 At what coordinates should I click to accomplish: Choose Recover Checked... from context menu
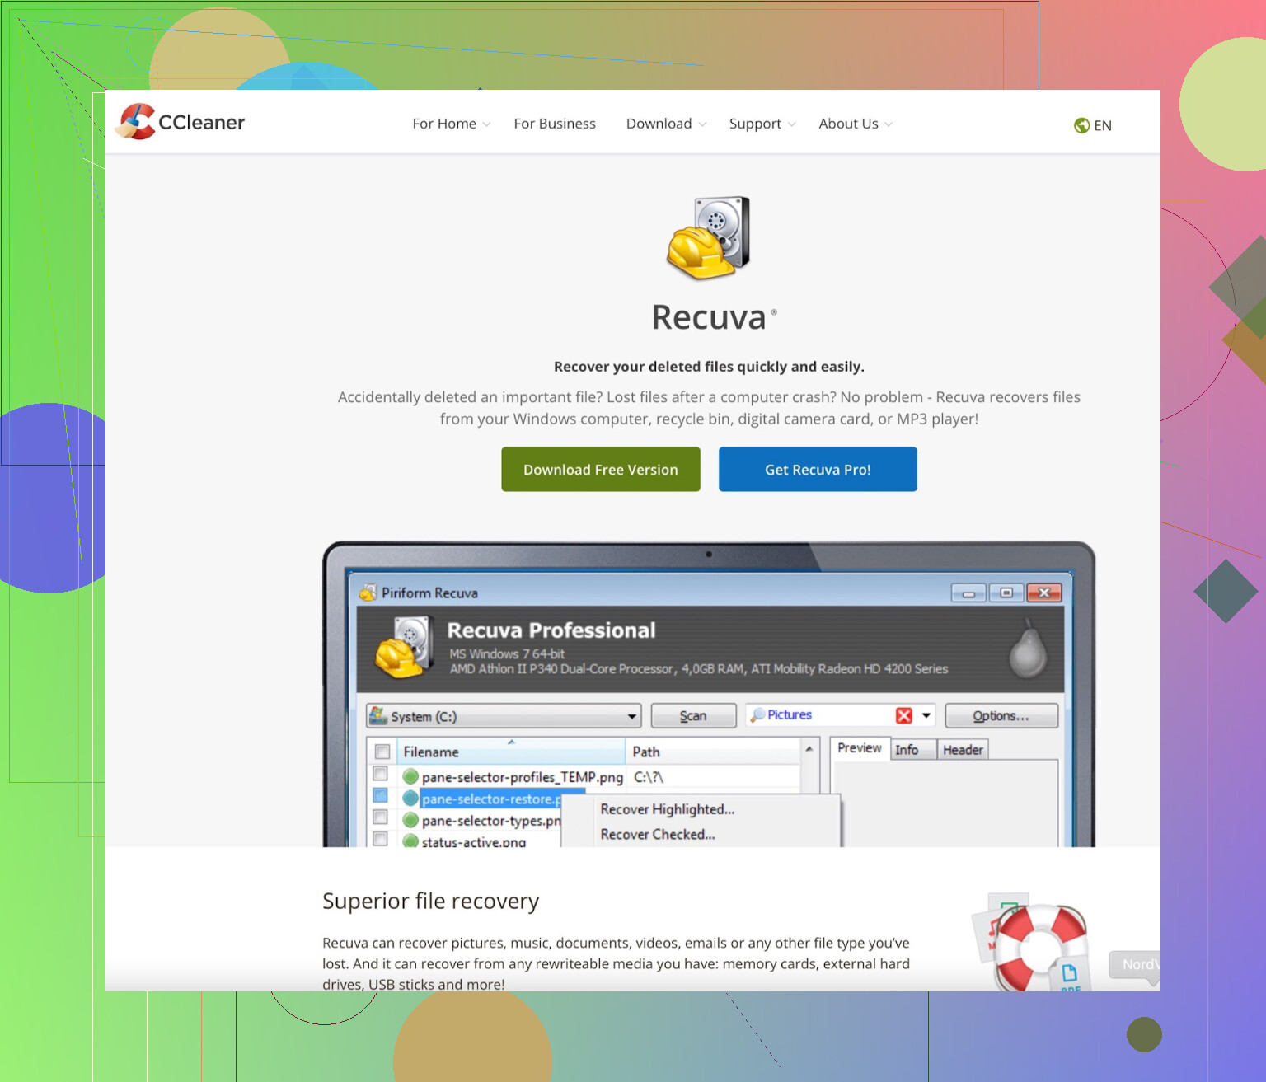point(658,834)
